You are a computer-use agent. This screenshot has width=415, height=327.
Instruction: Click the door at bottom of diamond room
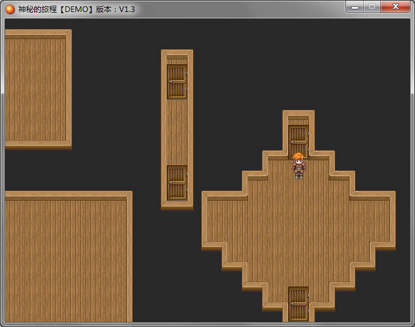(x=299, y=303)
